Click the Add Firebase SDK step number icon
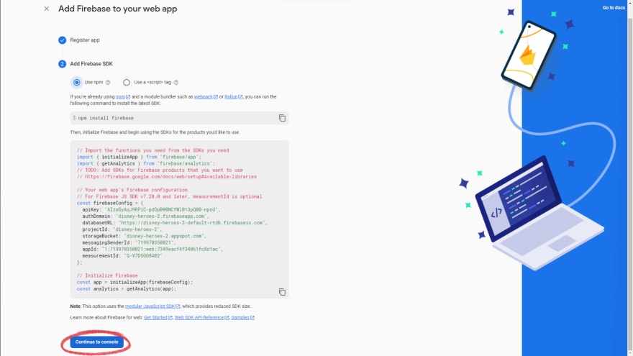 [62, 64]
